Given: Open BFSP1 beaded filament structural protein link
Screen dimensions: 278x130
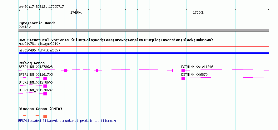Looking at the screenshot, I should click(67, 121).
